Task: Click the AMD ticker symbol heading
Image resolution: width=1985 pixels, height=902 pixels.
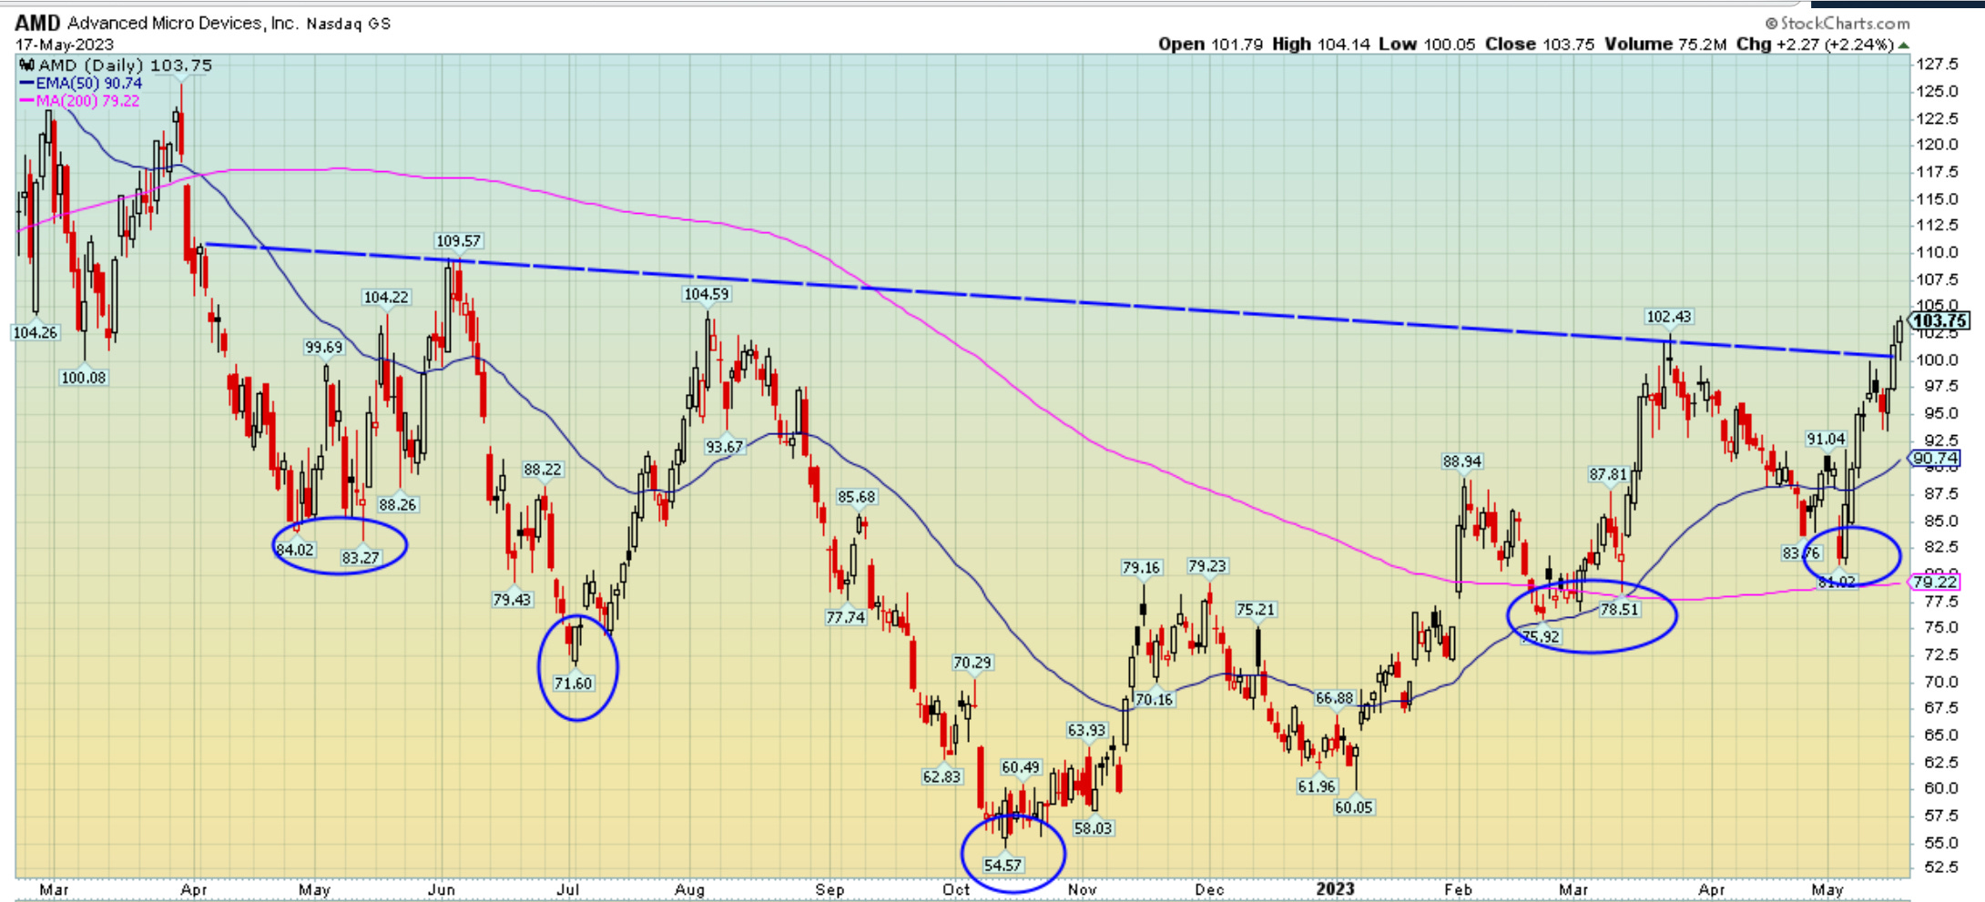Action: [x=38, y=22]
